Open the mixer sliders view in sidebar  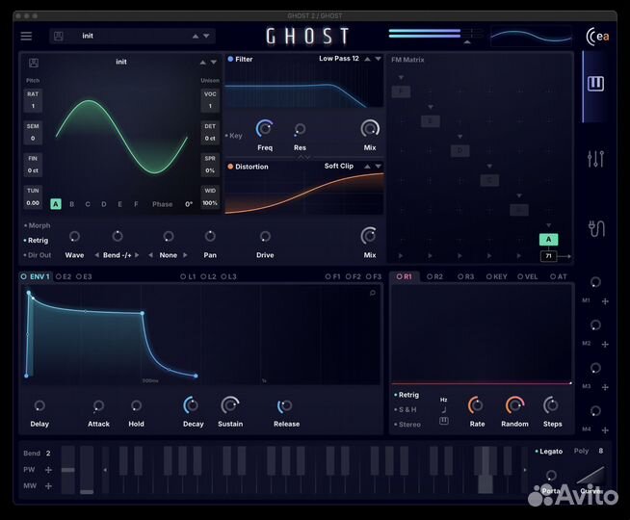tap(595, 159)
